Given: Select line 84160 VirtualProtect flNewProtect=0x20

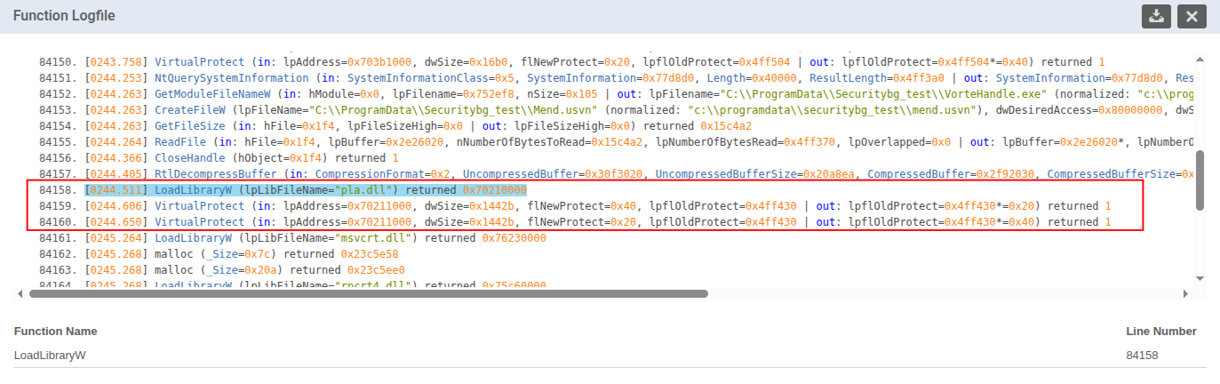Looking at the screenshot, I should tap(575, 222).
